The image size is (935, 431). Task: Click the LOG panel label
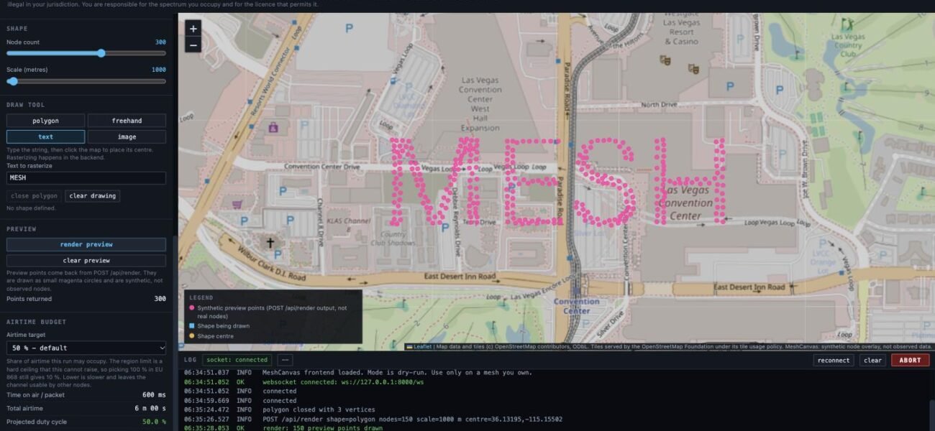point(190,360)
